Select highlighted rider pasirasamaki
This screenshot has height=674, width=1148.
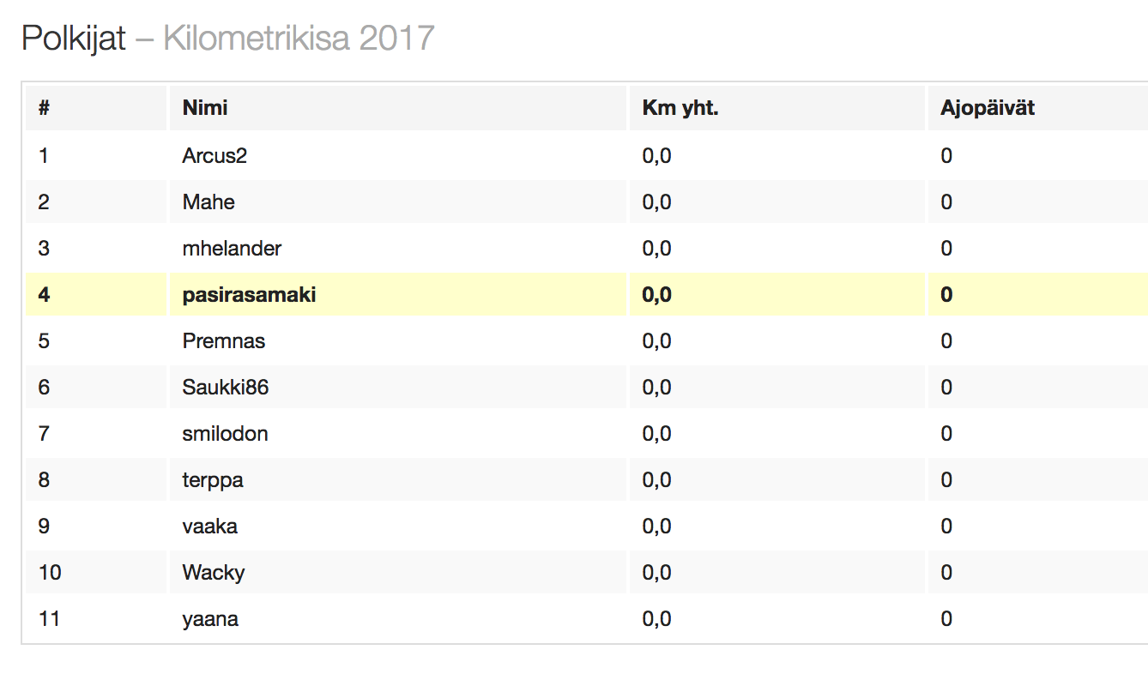[x=249, y=295]
